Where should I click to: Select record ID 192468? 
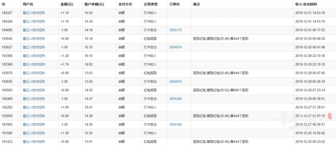(7, 99)
